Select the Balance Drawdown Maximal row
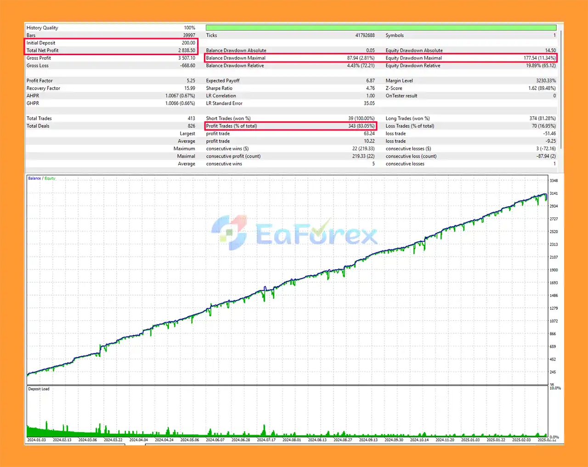Viewport: 588px width, 467px height. coord(290,58)
